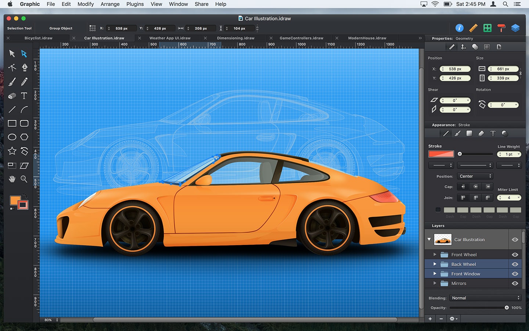Select the Pen tool in the toolbox
Screen dimensions: 529x331
click(x=24, y=68)
